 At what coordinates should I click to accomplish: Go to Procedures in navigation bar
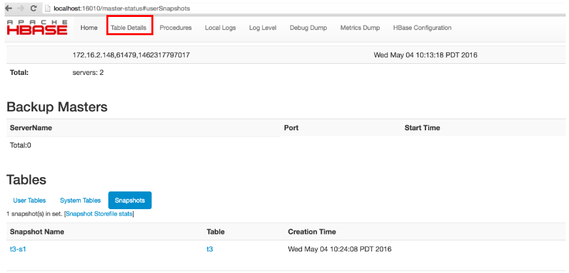tap(176, 27)
